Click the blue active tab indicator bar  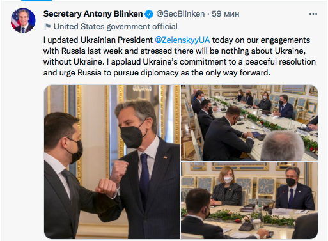click(x=36, y=1)
